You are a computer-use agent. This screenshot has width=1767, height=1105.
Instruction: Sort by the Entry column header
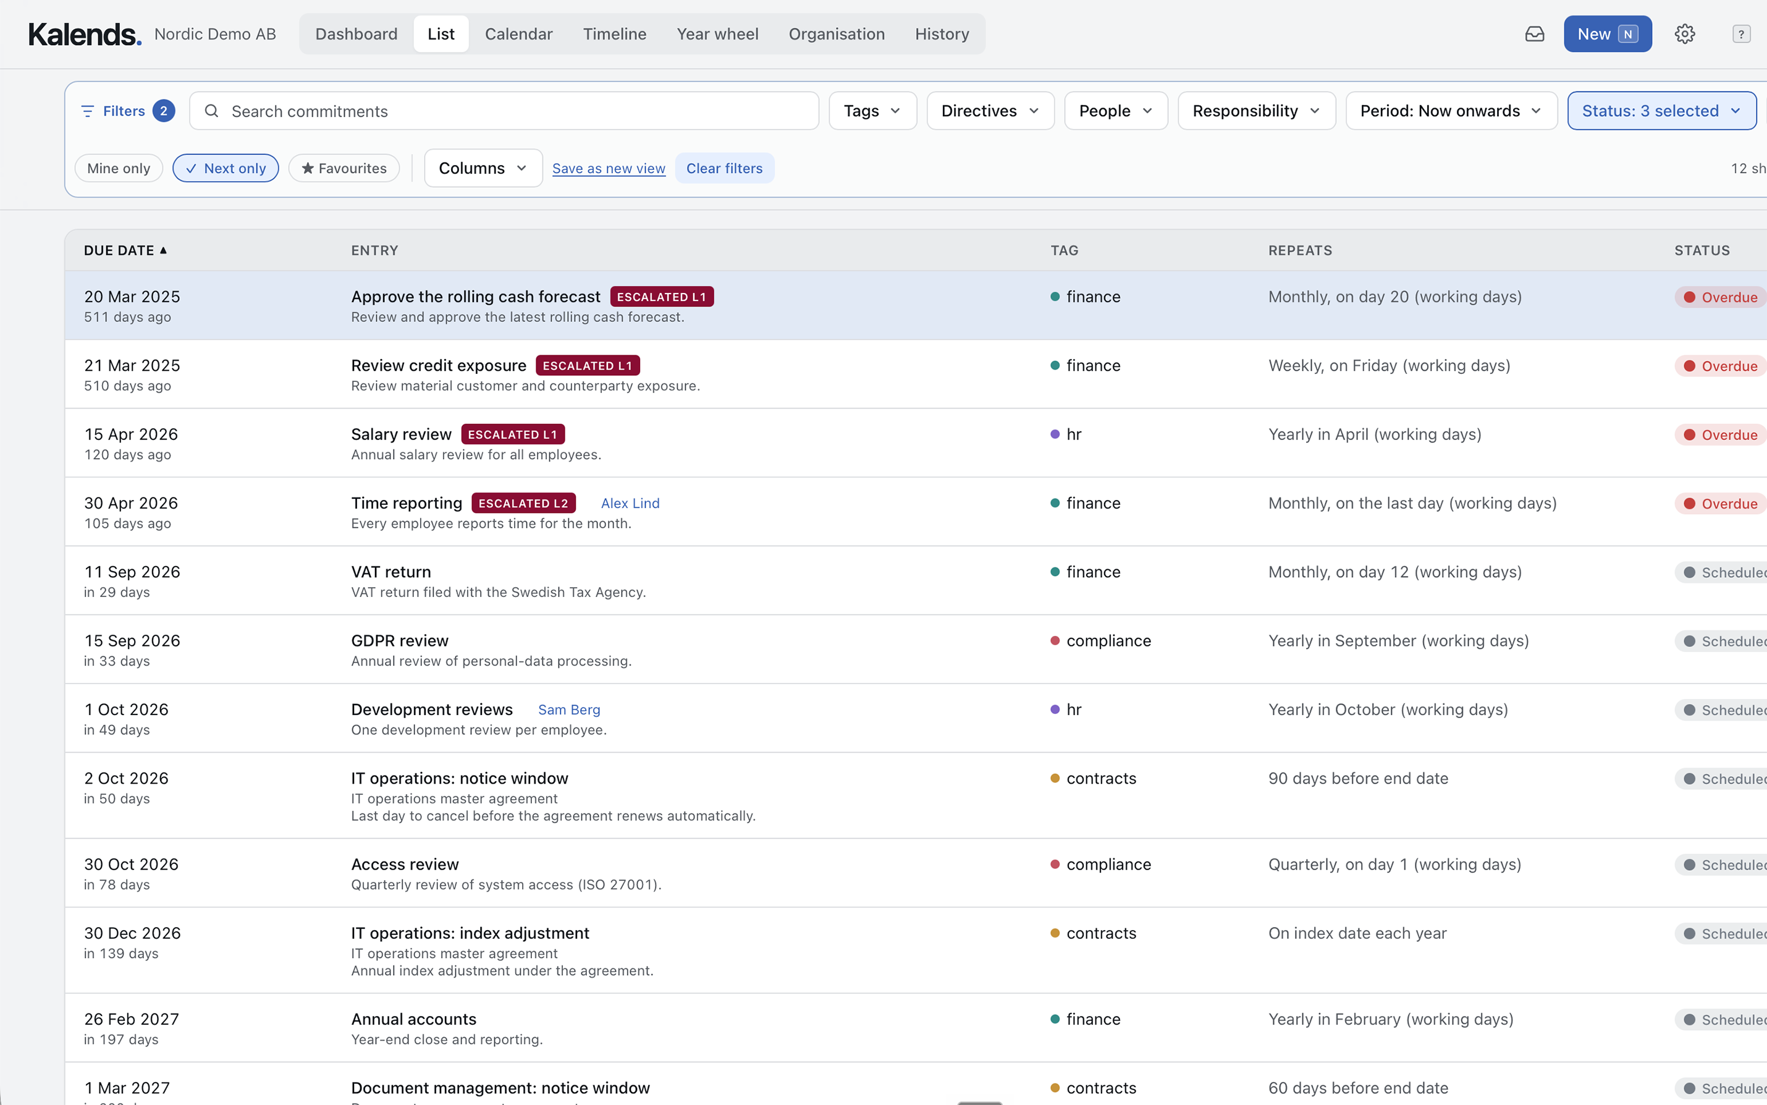click(x=374, y=250)
